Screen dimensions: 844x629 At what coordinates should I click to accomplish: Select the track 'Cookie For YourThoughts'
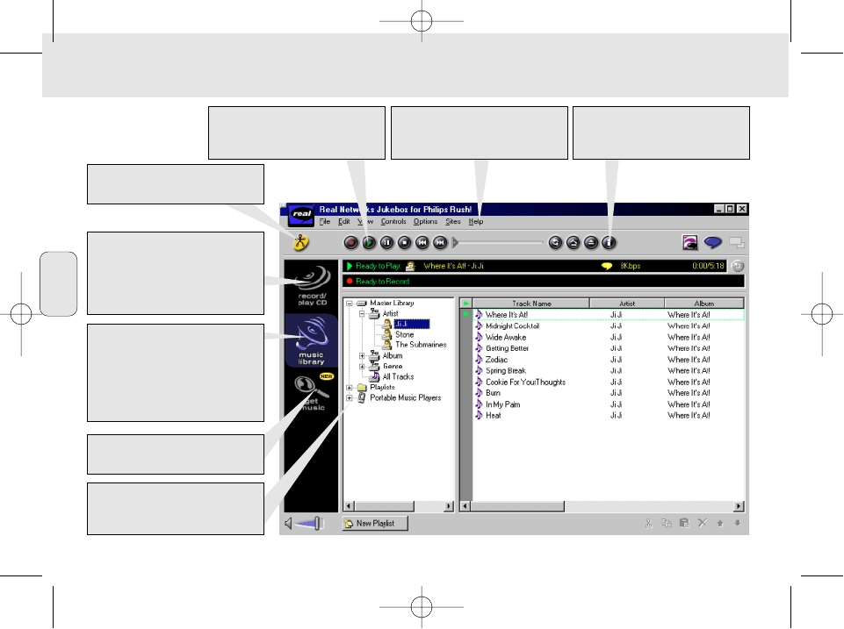coord(525,382)
